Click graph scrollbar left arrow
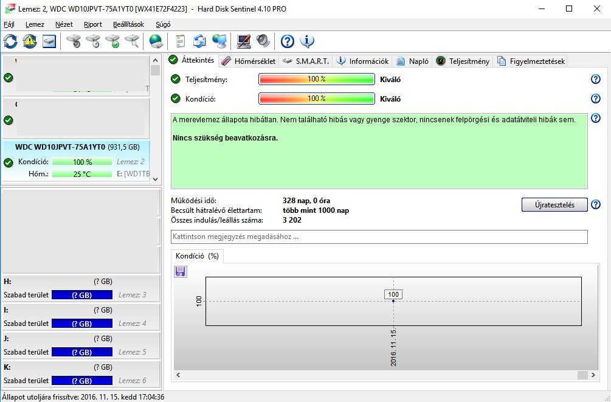This screenshot has width=611, height=402. 178,375
